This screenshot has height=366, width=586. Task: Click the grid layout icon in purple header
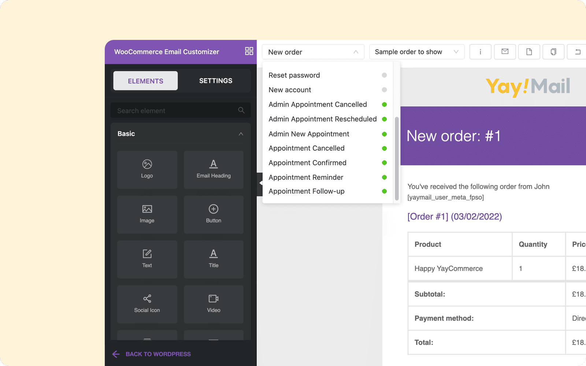[x=249, y=51]
